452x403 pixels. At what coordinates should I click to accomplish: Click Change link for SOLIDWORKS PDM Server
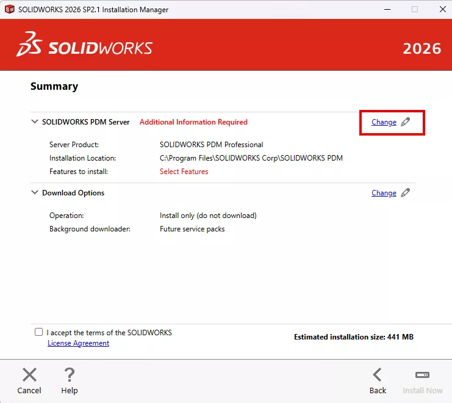pos(384,122)
